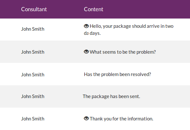Screen dimensions: 190x130
Task: Click the 'da days.' text in the first row
Action: coord(92,33)
